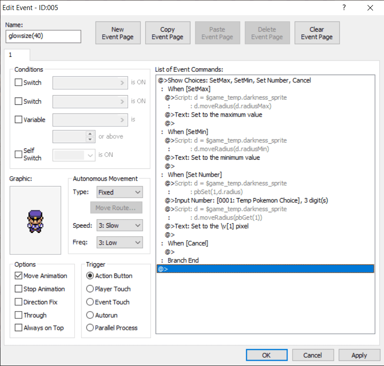Select the Show Choices command line
This screenshot has height=366, width=384.
click(x=234, y=81)
